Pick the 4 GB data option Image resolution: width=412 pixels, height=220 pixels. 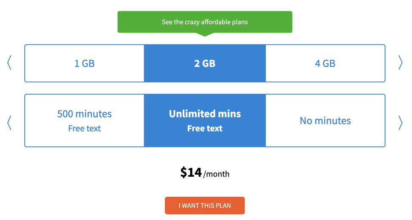pyautogui.click(x=325, y=64)
